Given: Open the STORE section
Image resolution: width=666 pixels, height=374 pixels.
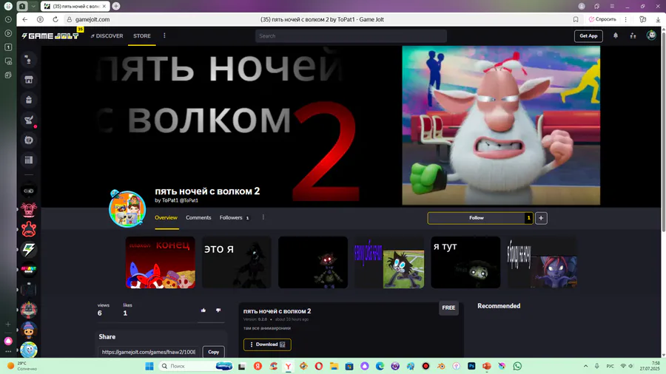Looking at the screenshot, I should point(142,36).
